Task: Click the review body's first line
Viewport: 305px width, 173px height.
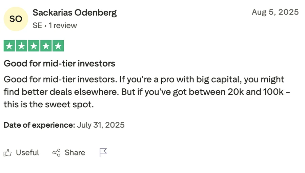Action: [x=144, y=80]
